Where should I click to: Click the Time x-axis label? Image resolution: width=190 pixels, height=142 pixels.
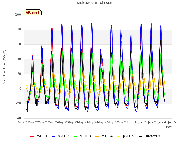point(168,127)
